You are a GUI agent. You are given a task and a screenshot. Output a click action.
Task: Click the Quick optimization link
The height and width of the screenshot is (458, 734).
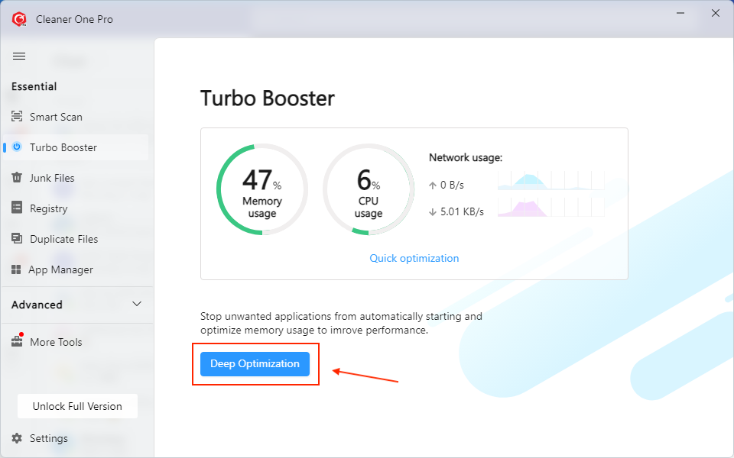tap(414, 258)
